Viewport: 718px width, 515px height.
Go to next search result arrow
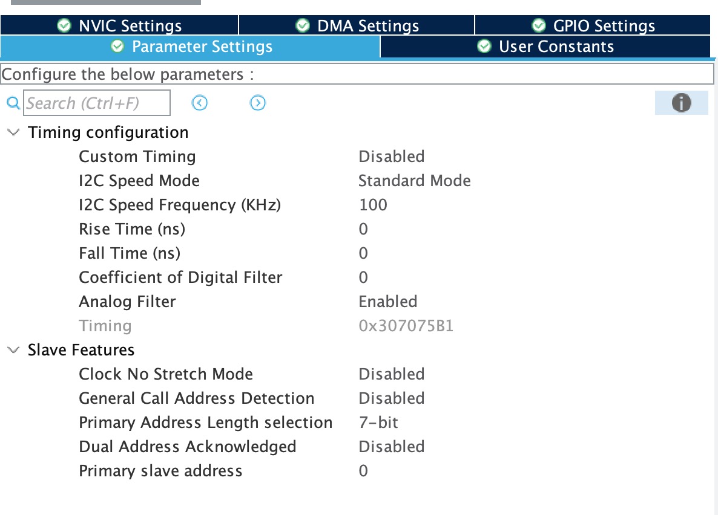[x=258, y=103]
